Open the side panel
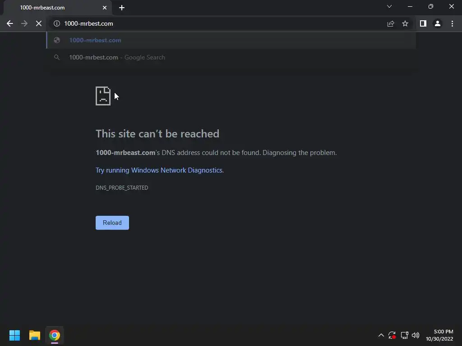Image resolution: width=462 pixels, height=346 pixels. [x=423, y=23]
